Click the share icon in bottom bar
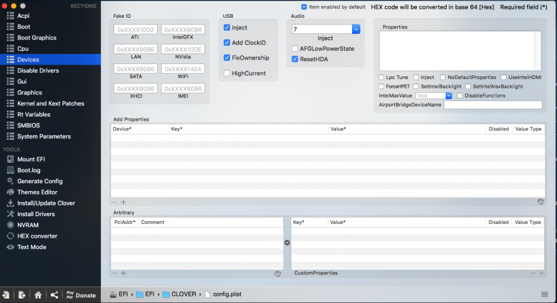Screen dimensions: 557x303 (54, 295)
